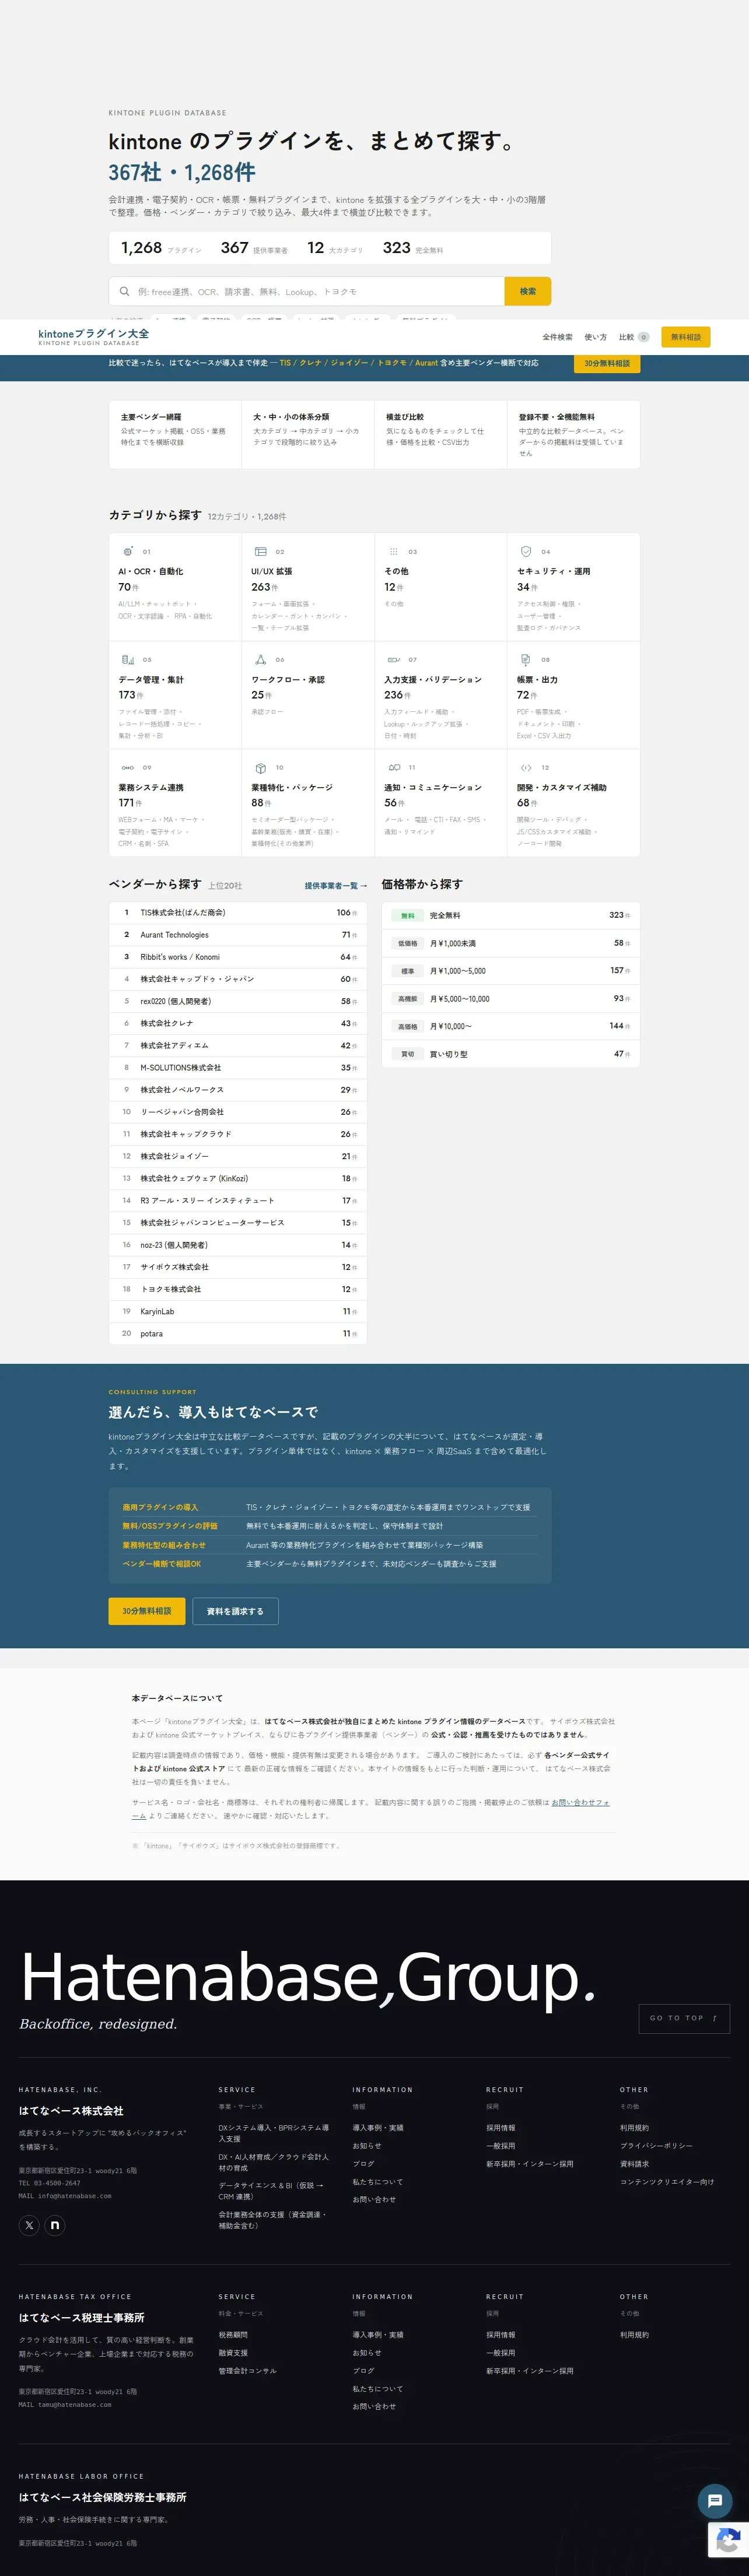The width and height of the screenshot is (749, 2576).
Task: Open vendor rex0220 (個人開発者) row
Action: (238, 1001)
